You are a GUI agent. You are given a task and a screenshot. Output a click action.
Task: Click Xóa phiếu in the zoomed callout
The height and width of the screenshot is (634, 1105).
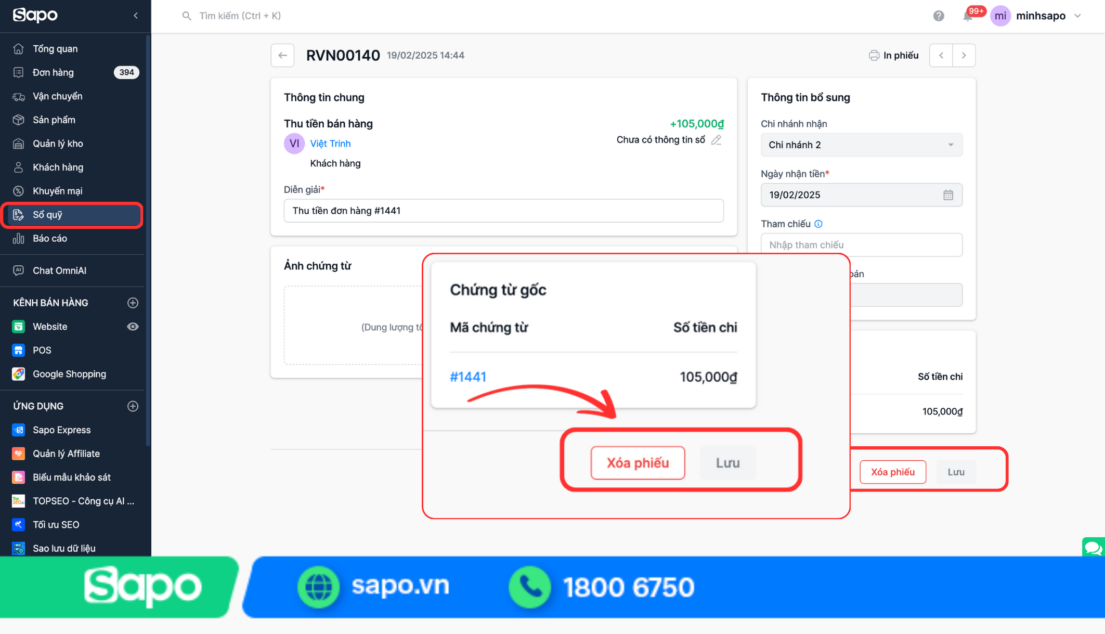(x=638, y=463)
